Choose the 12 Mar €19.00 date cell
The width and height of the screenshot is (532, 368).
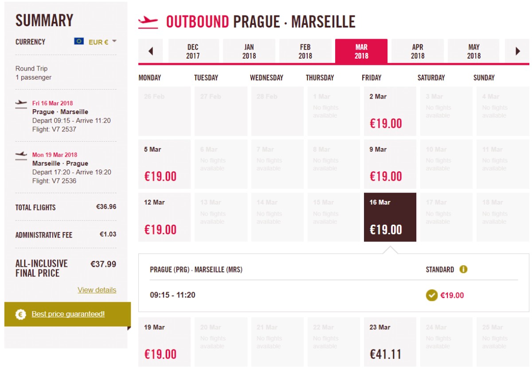coord(164,217)
